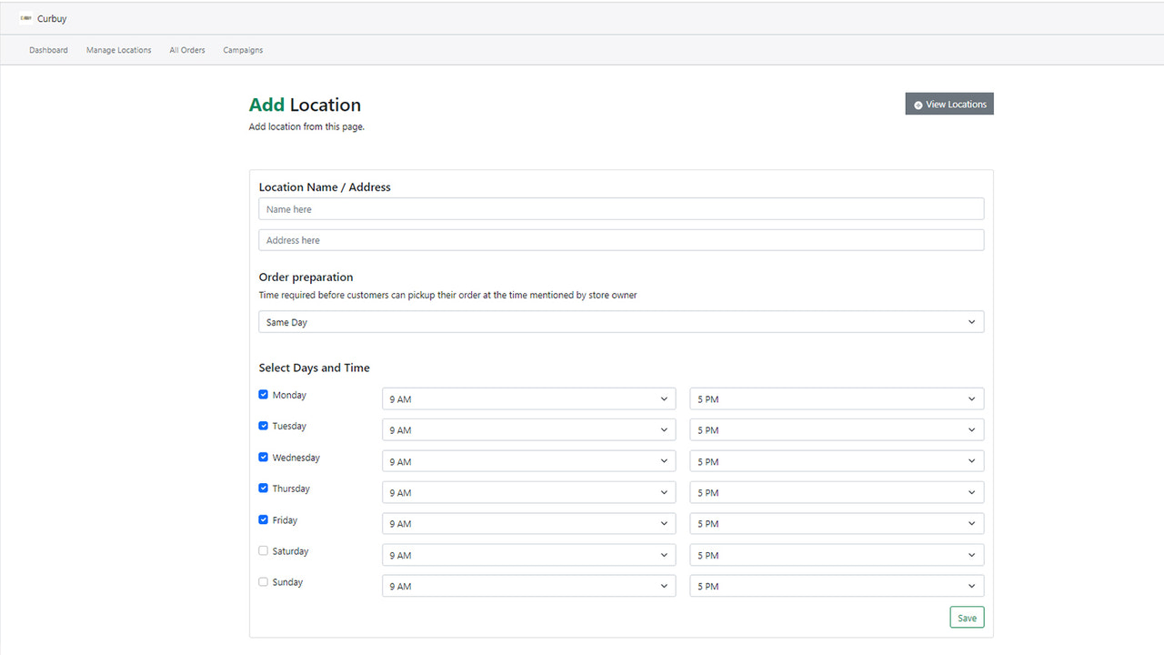This screenshot has width=1164, height=655.
Task: Open the Same Day order preparation dropdown
Action: [621, 322]
